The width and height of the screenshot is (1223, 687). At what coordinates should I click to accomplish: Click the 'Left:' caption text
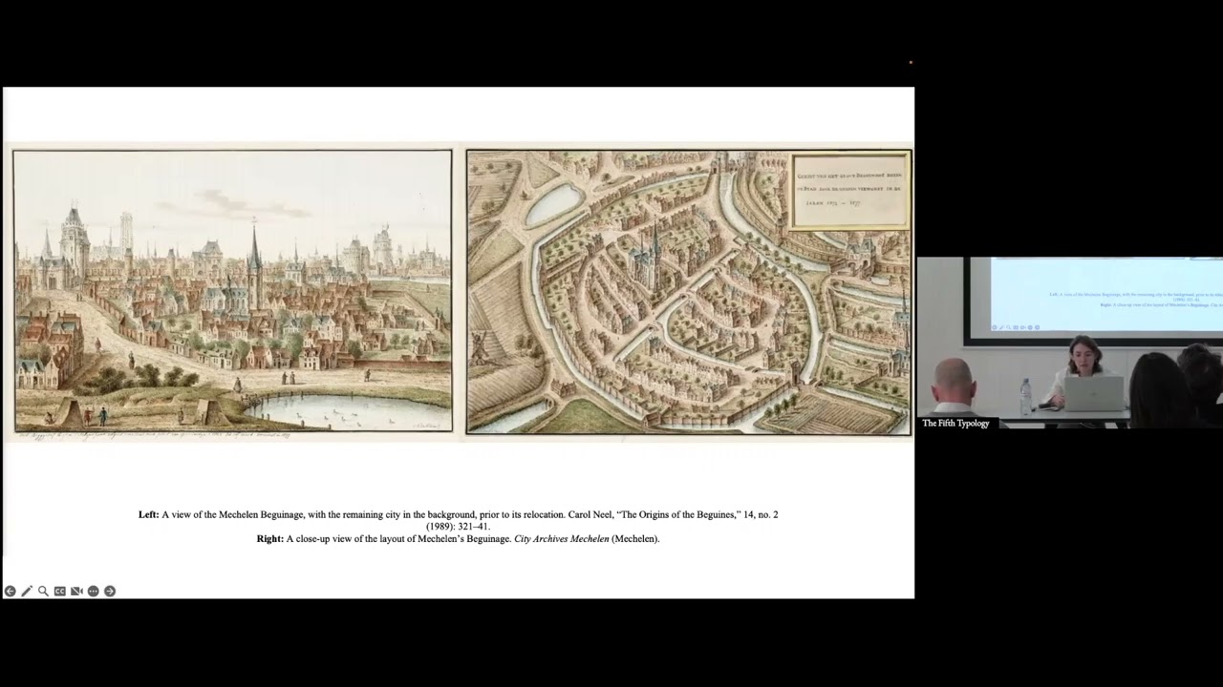coord(149,515)
